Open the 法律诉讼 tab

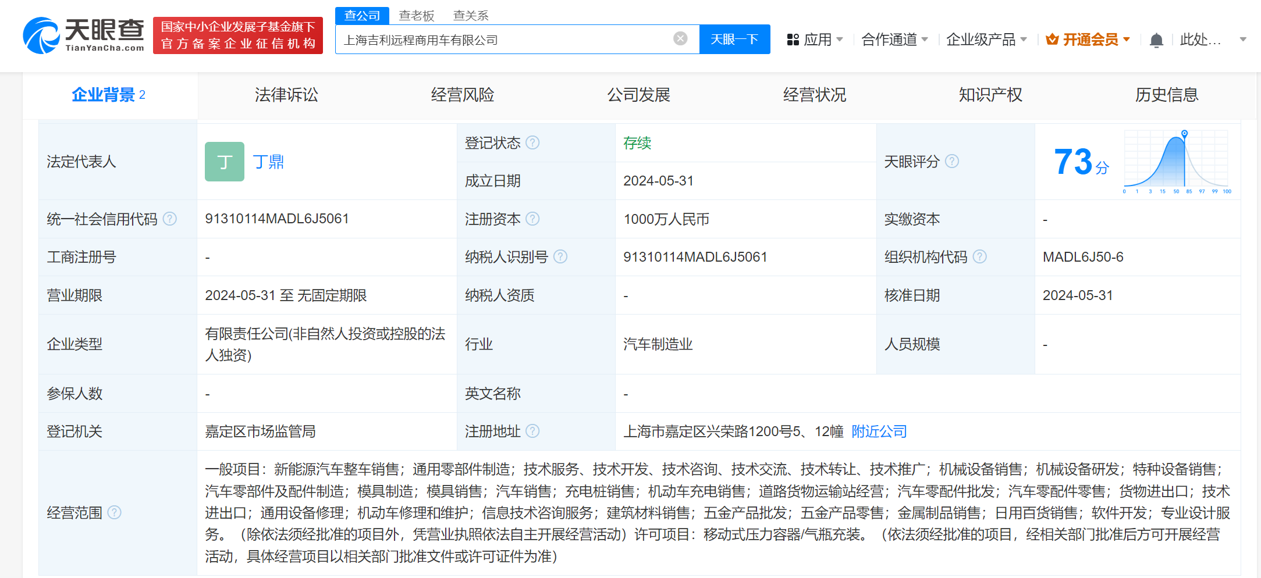(x=286, y=95)
